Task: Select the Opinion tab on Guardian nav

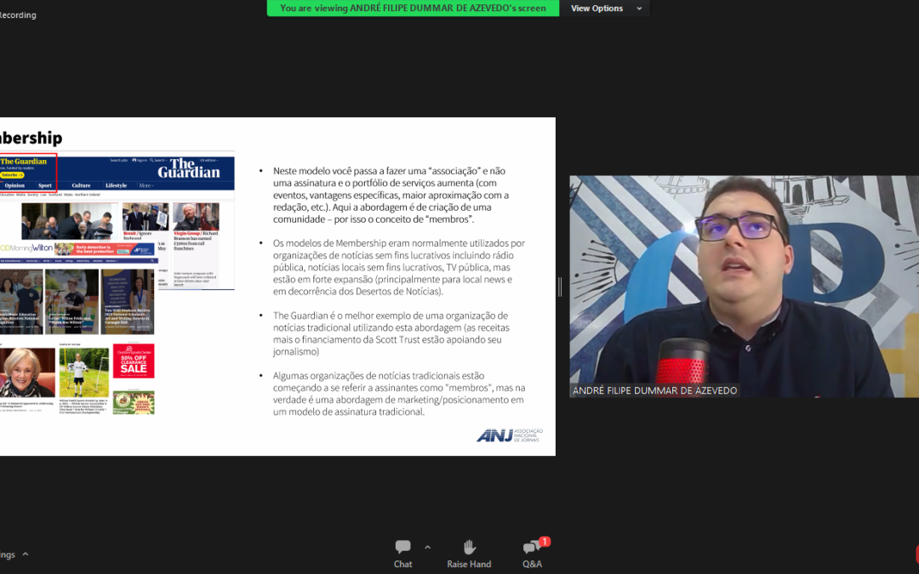Action: pos(14,185)
